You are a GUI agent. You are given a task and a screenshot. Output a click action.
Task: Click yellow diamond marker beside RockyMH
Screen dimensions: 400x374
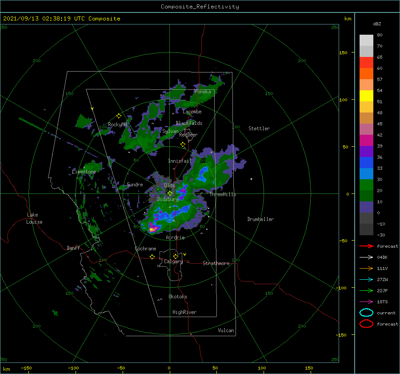(x=119, y=116)
